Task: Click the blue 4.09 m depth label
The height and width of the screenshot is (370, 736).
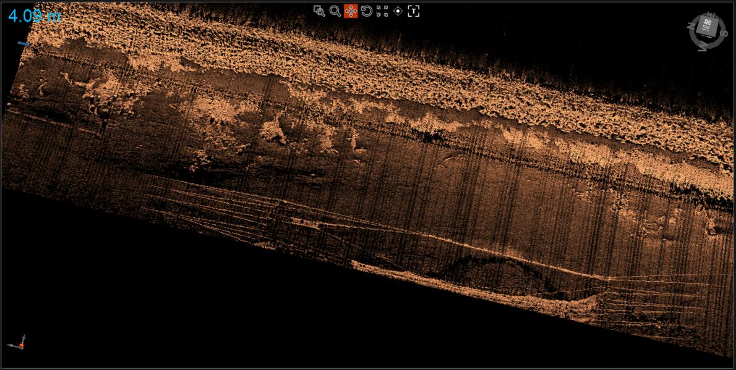Action: pos(35,15)
